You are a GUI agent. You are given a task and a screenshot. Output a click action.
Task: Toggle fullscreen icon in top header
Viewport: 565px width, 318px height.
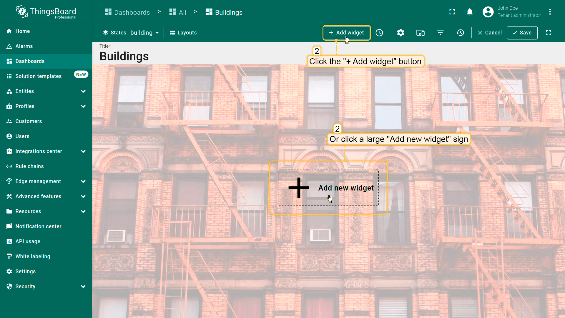click(452, 12)
